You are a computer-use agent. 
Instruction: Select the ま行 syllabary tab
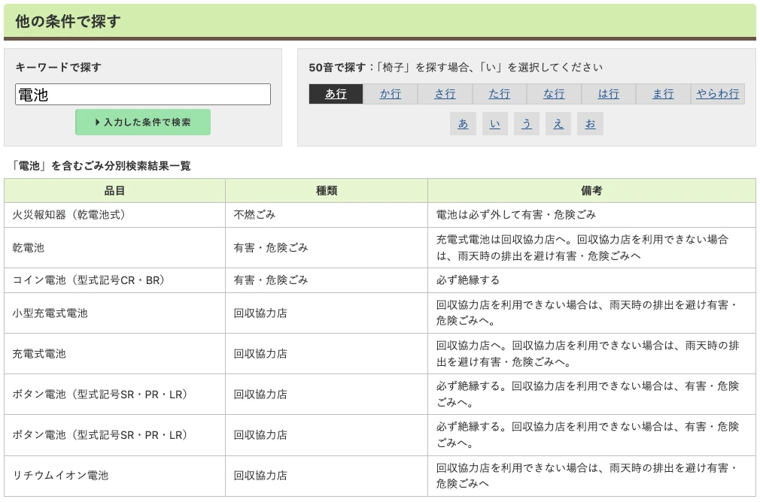point(664,94)
